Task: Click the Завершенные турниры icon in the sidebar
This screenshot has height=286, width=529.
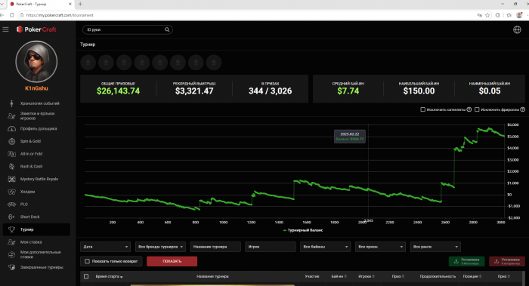Action: point(12,267)
